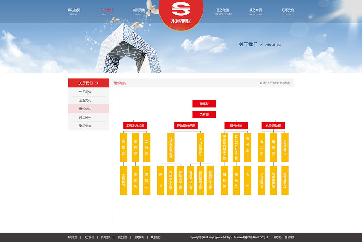Click 关于我们 in the breadcrumb trail

point(272,83)
